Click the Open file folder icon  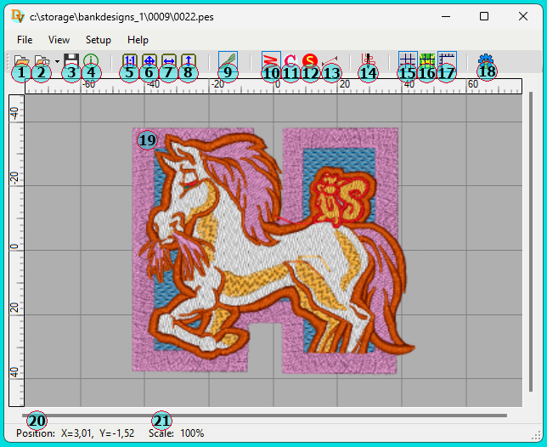[20, 61]
